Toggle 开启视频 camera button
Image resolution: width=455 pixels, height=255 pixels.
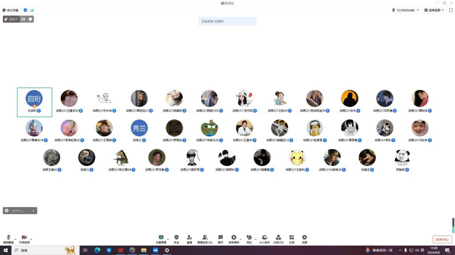tap(24, 238)
